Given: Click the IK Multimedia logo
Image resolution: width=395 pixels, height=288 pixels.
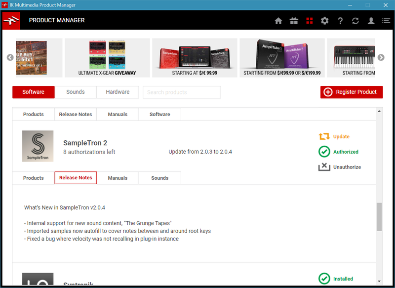Looking at the screenshot, I should click(x=11, y=21).
